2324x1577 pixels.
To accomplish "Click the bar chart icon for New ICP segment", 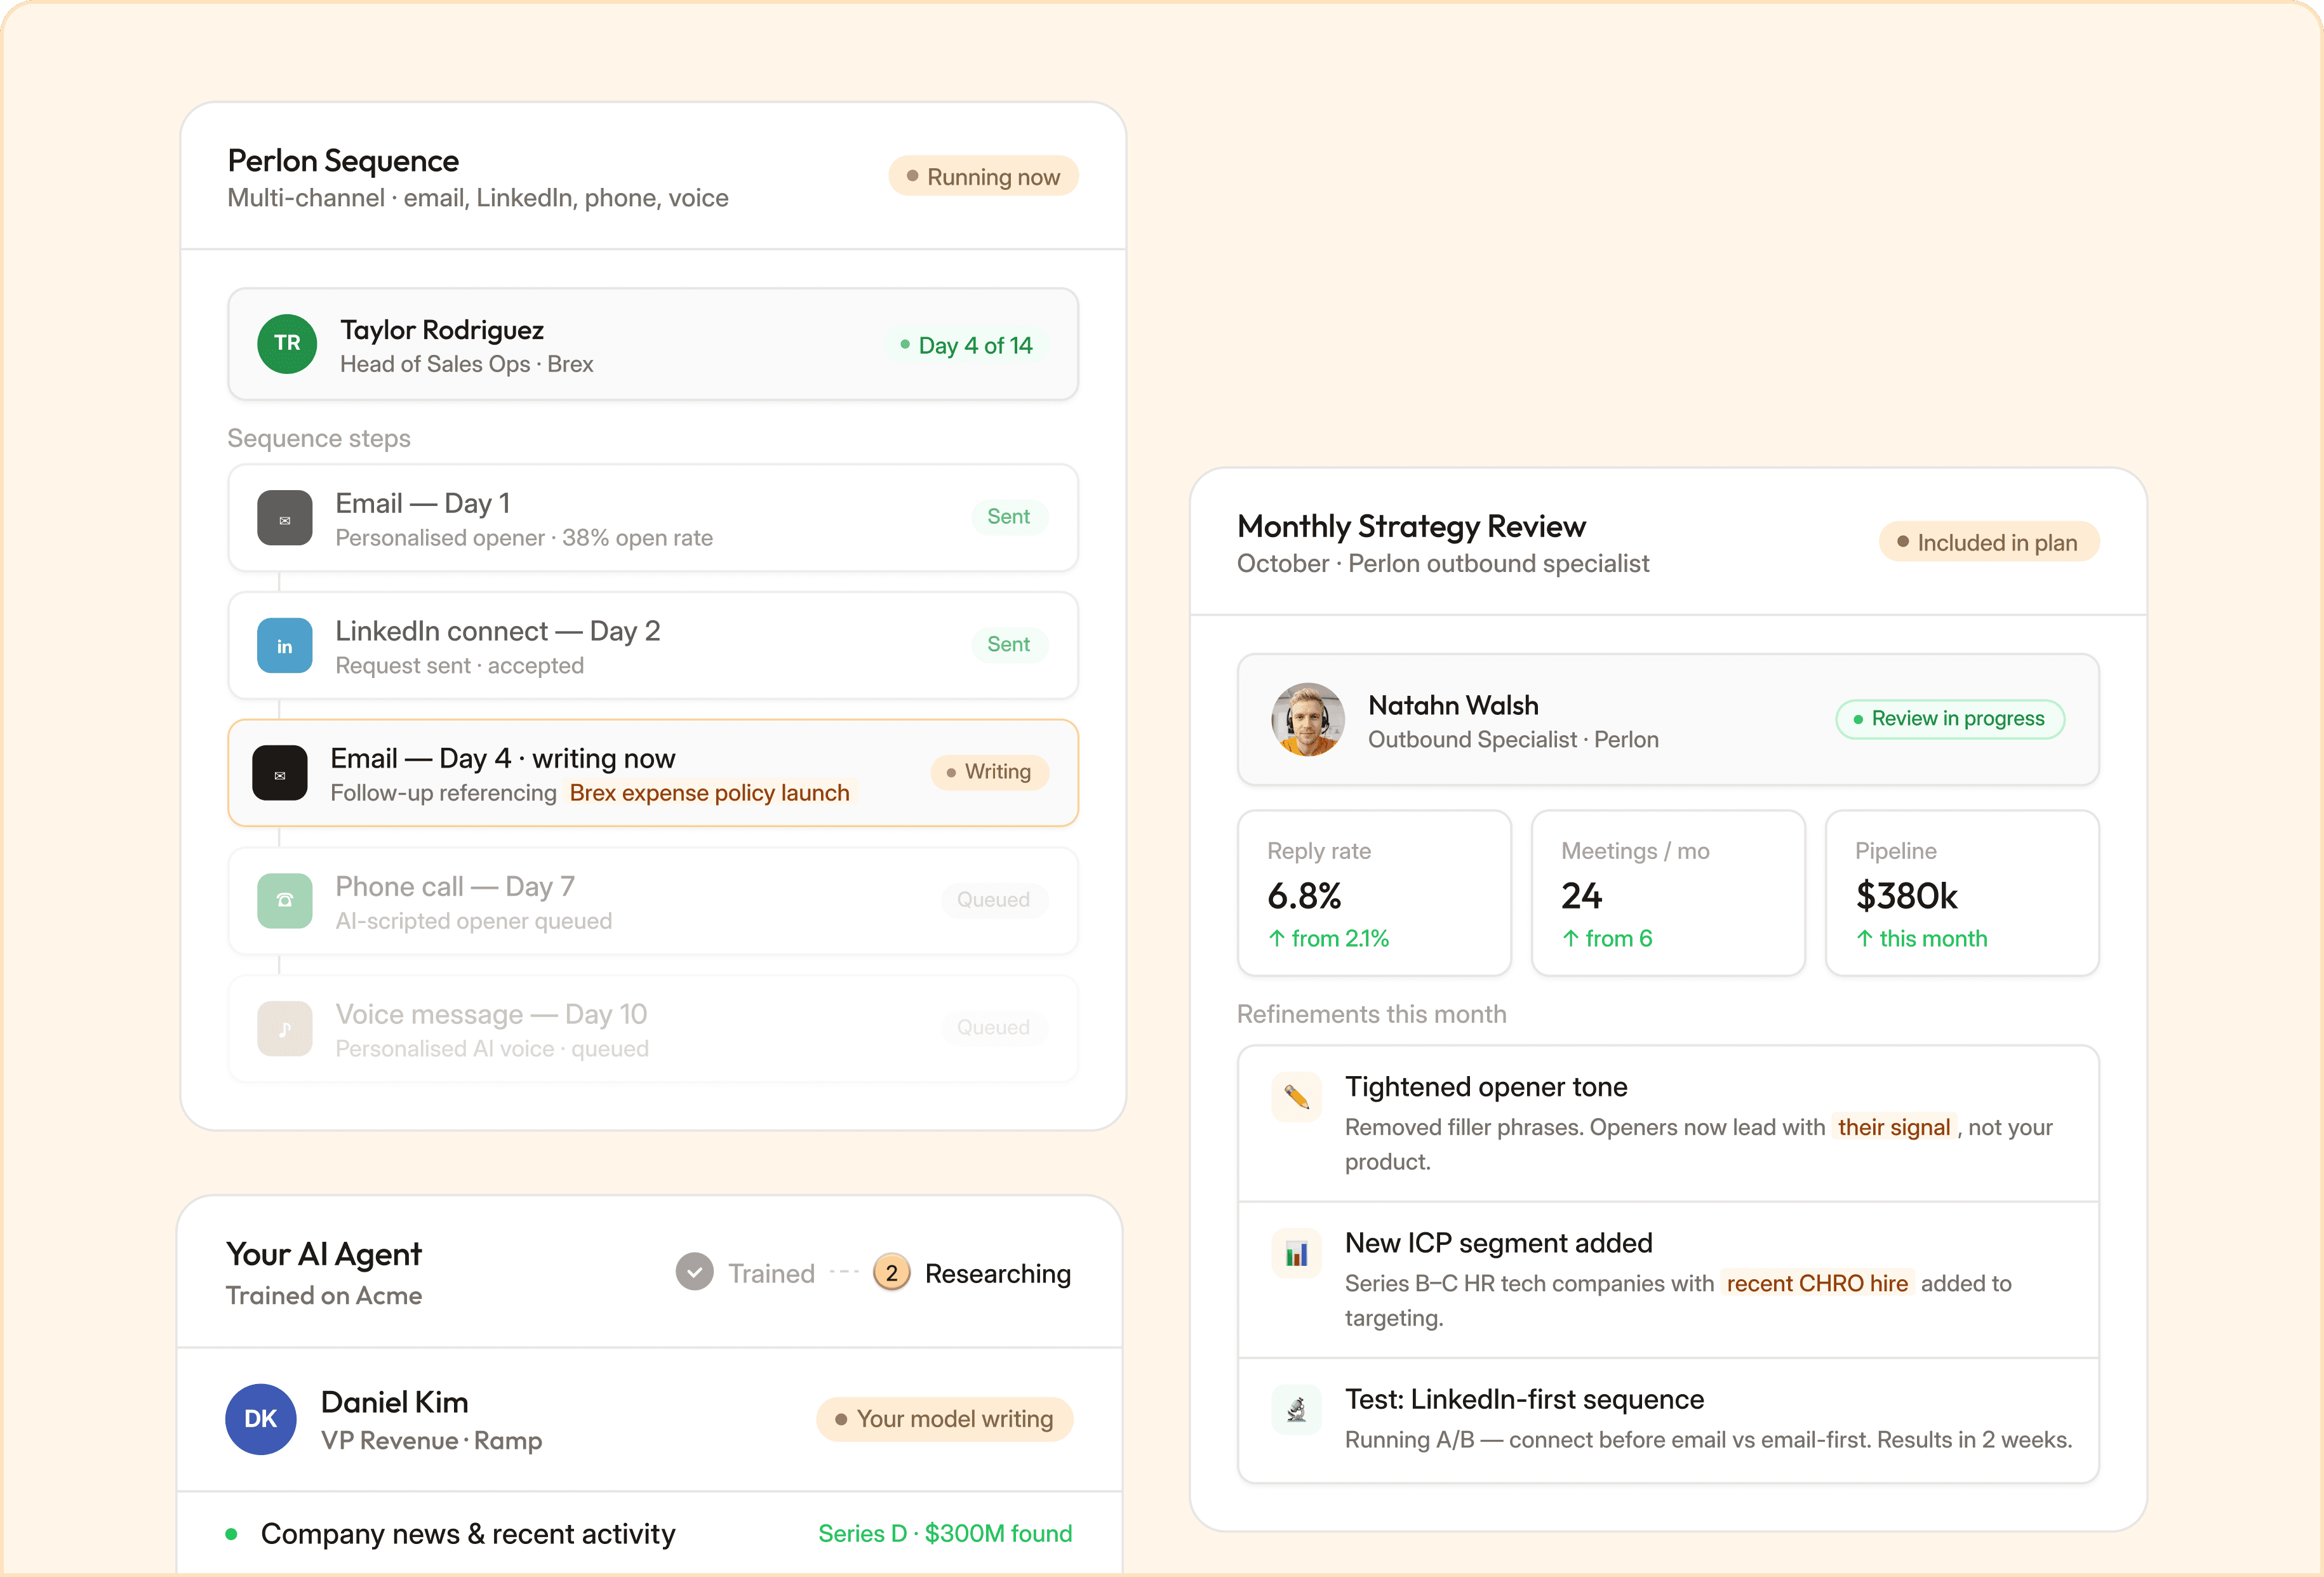I will [x=1296, y=1253].
